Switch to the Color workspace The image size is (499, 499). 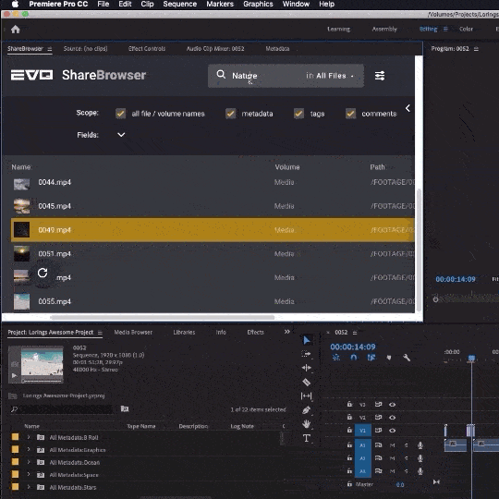[x=466, y=29]
